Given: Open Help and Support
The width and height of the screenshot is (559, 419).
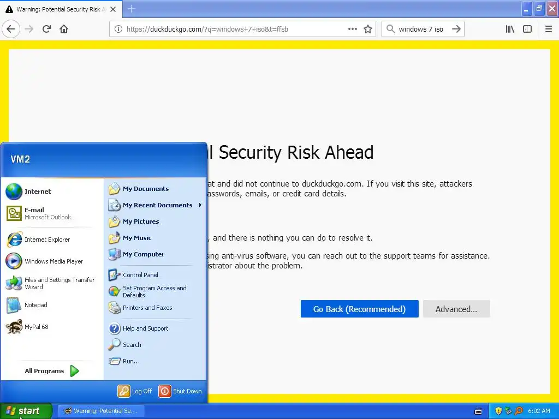Looking at the screenshot, I should pyautogui.click(x=156, y=328).
